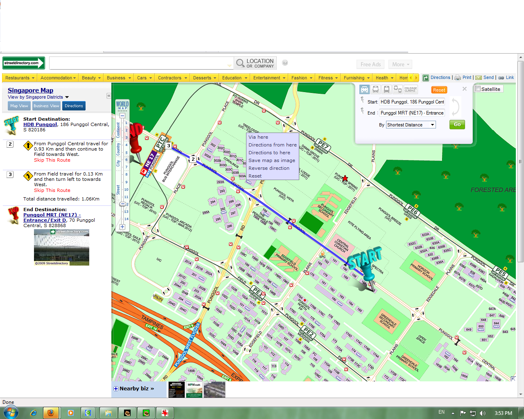Click the help question mark icon near search
This screenshot has height=419, width=524.
click(285, 63)
